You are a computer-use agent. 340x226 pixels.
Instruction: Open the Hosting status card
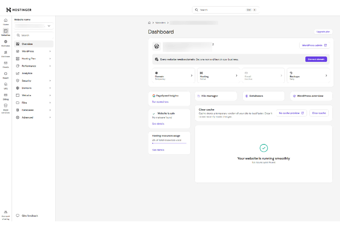[218, 76]
